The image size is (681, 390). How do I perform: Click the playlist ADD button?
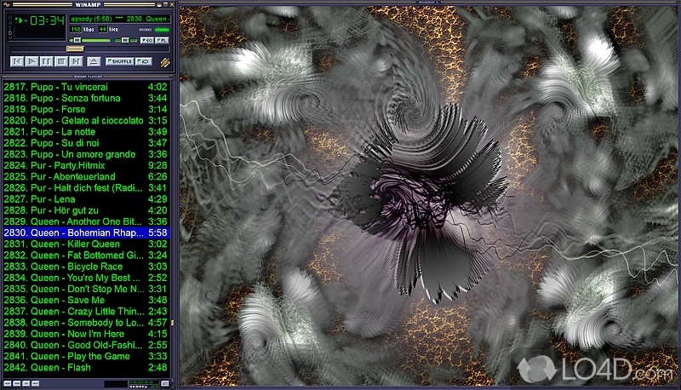pos(8,383)
